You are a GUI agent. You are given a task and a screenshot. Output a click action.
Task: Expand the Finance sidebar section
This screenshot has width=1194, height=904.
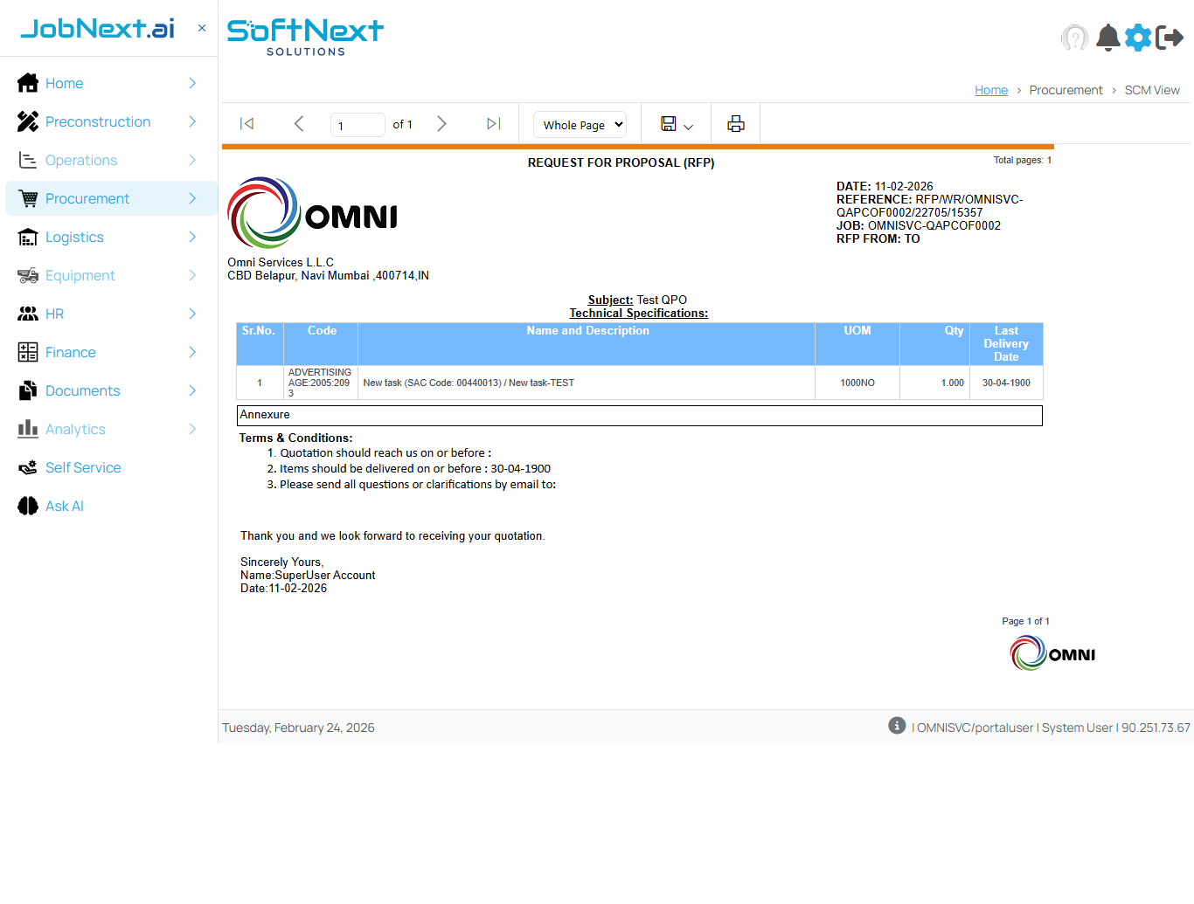(x=68, y=352)
